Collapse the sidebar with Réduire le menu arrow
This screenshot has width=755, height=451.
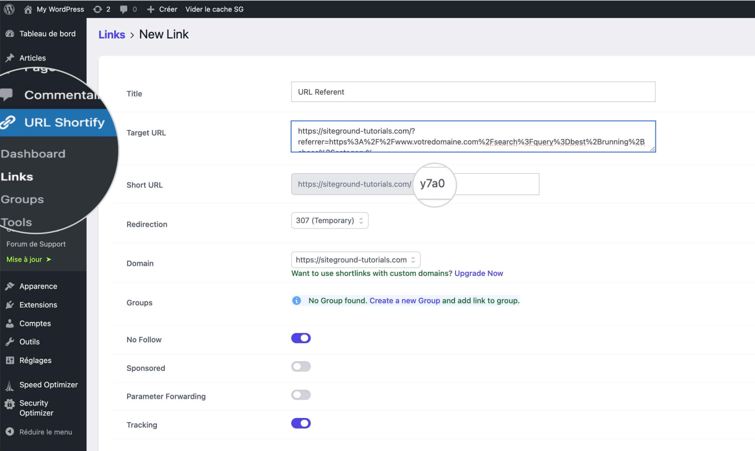[x=10, y=432]
